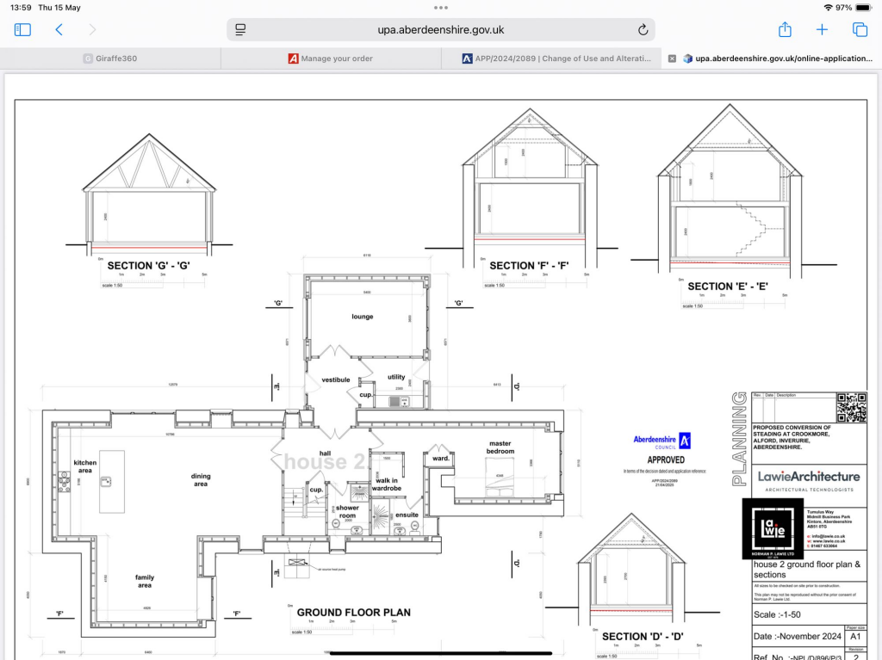This screenshot has height=660, width=882.
Task: Switch to the Giraffe360 tab
Action: coord(110,59)
